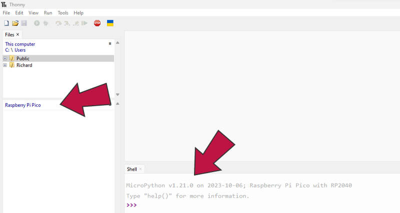Open the This computer pane's menu icon

[110, 43]
